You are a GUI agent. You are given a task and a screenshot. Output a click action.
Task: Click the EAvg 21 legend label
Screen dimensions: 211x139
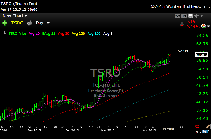49,34
